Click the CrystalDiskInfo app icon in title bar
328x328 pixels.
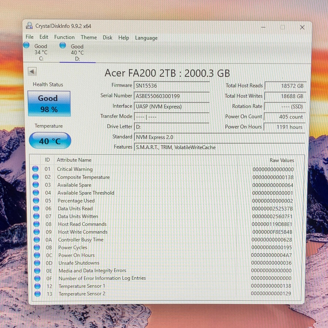[29, 26]
